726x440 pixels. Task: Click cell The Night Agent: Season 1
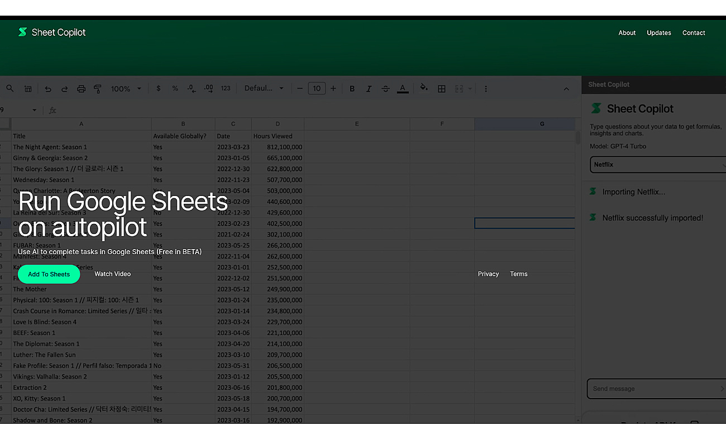[x=81, y=147]
